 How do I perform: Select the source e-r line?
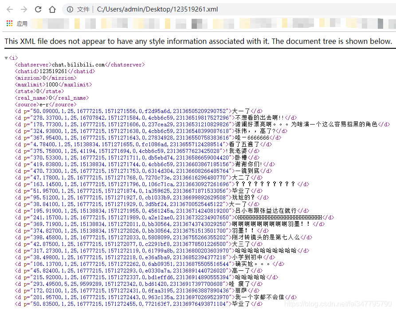[x=46, y=105]
